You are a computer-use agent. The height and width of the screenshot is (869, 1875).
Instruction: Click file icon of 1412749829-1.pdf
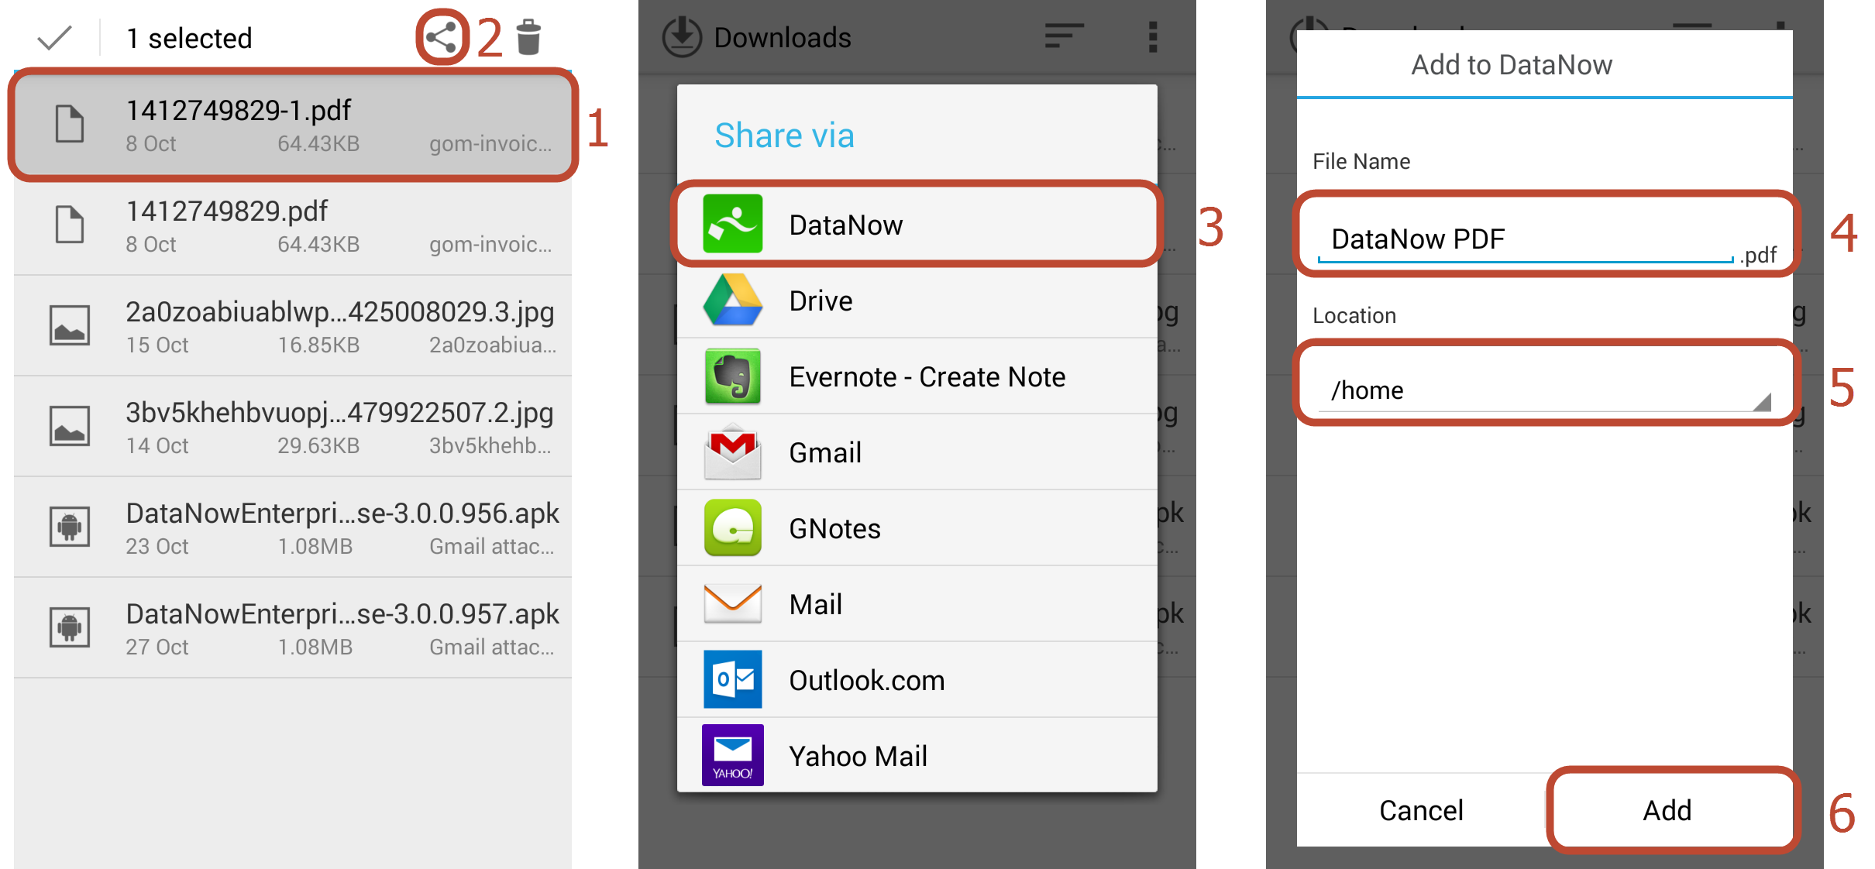click(x=70, y=124)
